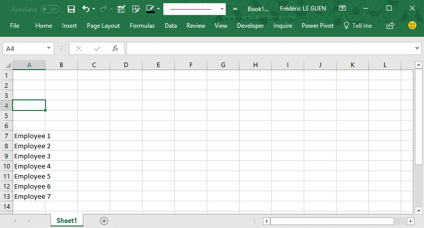The height and width of the screenshot is (228, 424).
Task: Click the Cancel X formula bar icon
Action: coord(79,48)
